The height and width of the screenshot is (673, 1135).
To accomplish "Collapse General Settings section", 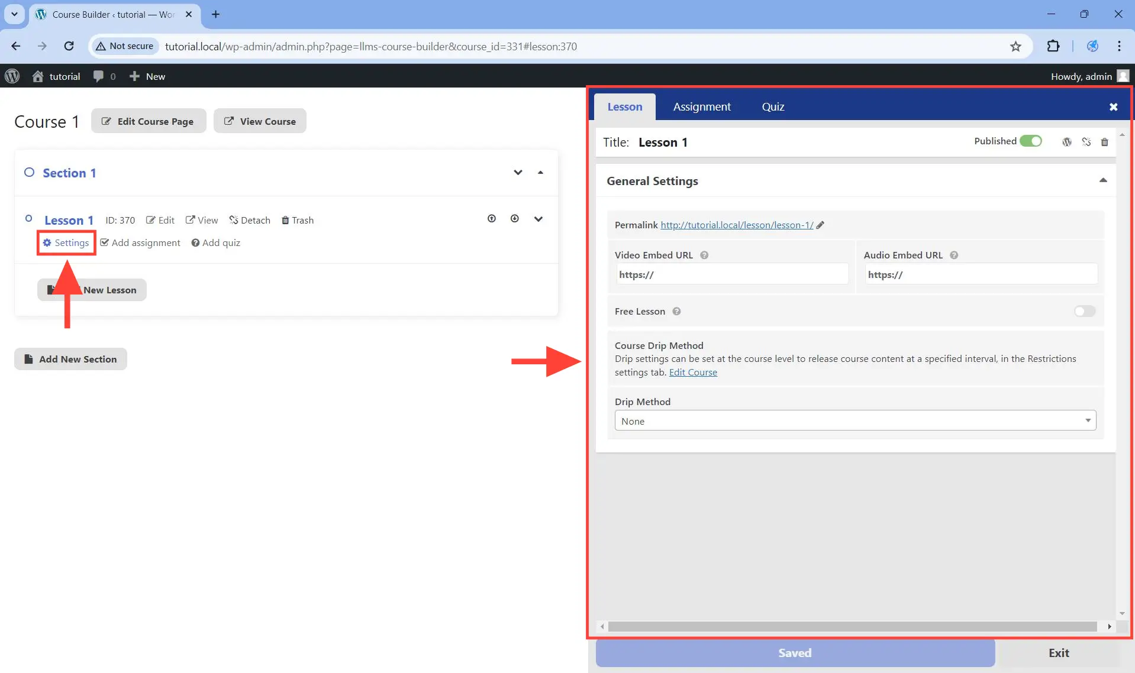I will pyautogui.click(x=1103, y=180).
